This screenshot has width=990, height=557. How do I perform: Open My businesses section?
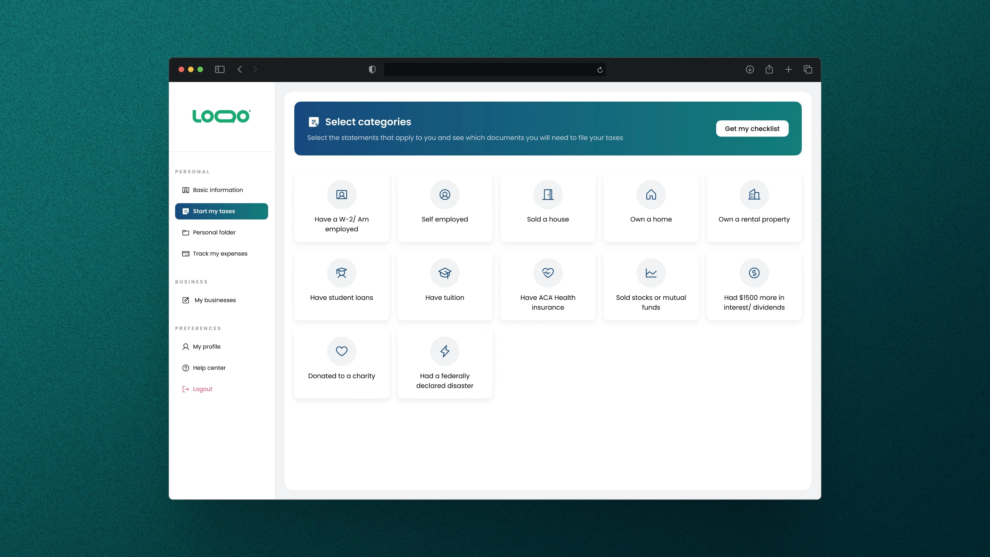pyautogui.click(x=215, y=300)
